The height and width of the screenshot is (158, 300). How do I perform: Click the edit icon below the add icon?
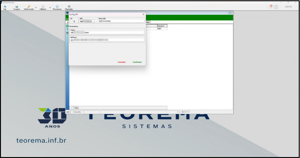67,29
